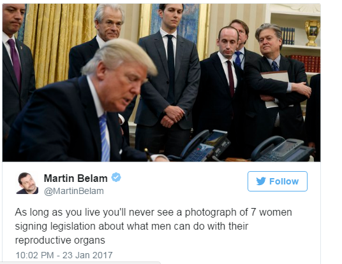This screenshot has height=264, width=342.
Task: Open the 10:02 PM - 23 Jan 2017 timestamp
Action: (64, 255)
